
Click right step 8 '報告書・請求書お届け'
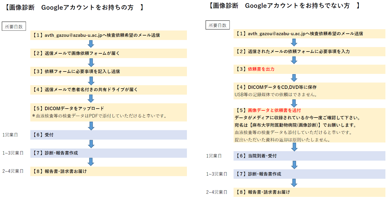click(x=309, y=192)
